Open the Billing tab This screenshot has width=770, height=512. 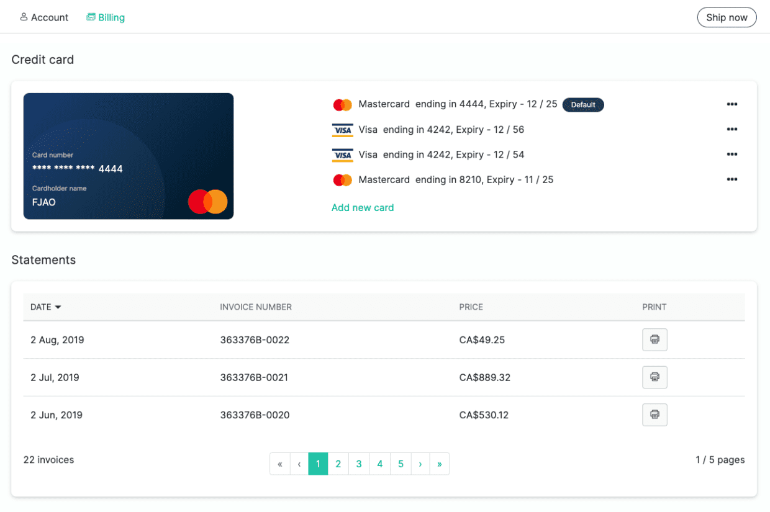click(106, 17)
